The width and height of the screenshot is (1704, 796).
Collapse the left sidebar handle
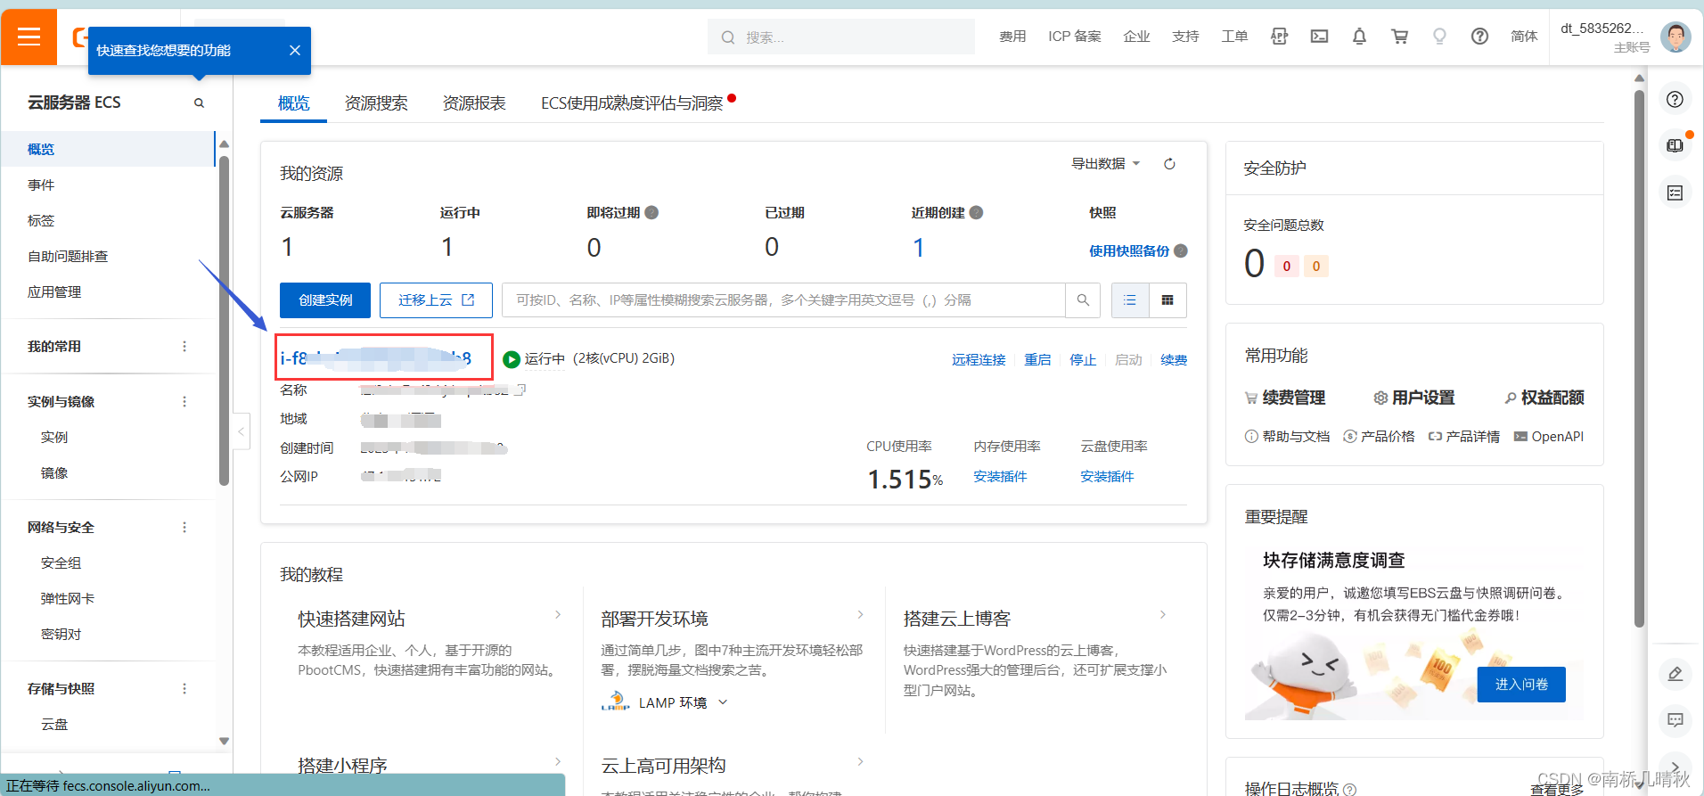click(241, 431)
